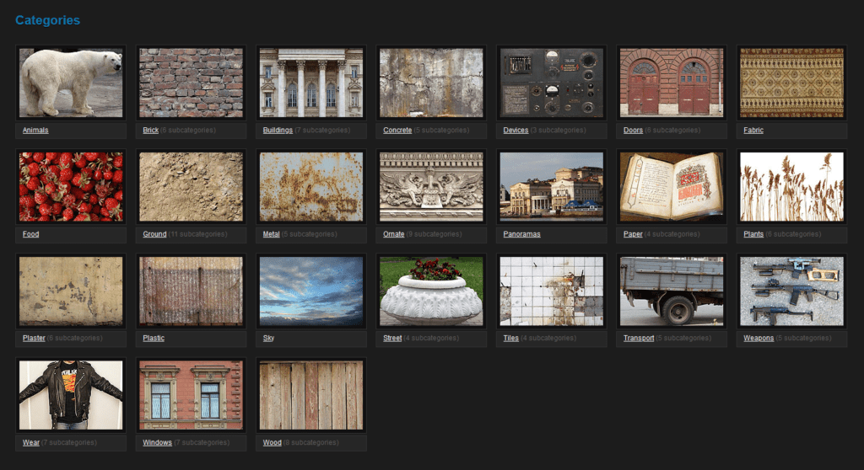The width and height of the screenshot is (864, 470).
Task: Click the Wear text link
Action: click(31, 443)
